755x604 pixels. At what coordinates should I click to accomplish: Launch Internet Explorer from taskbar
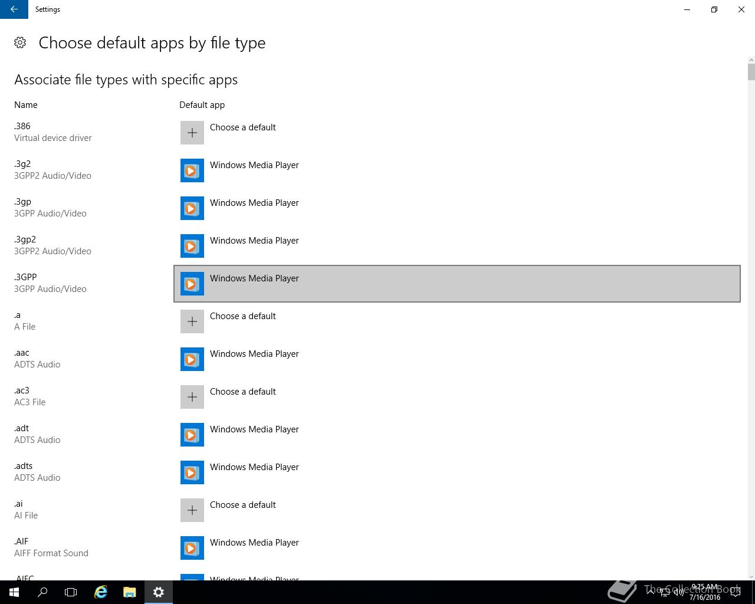[101, 592]
